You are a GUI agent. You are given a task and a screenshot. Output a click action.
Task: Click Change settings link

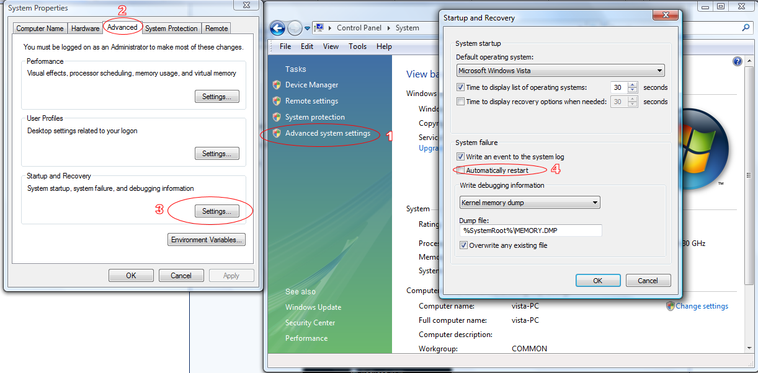[702, 306]
